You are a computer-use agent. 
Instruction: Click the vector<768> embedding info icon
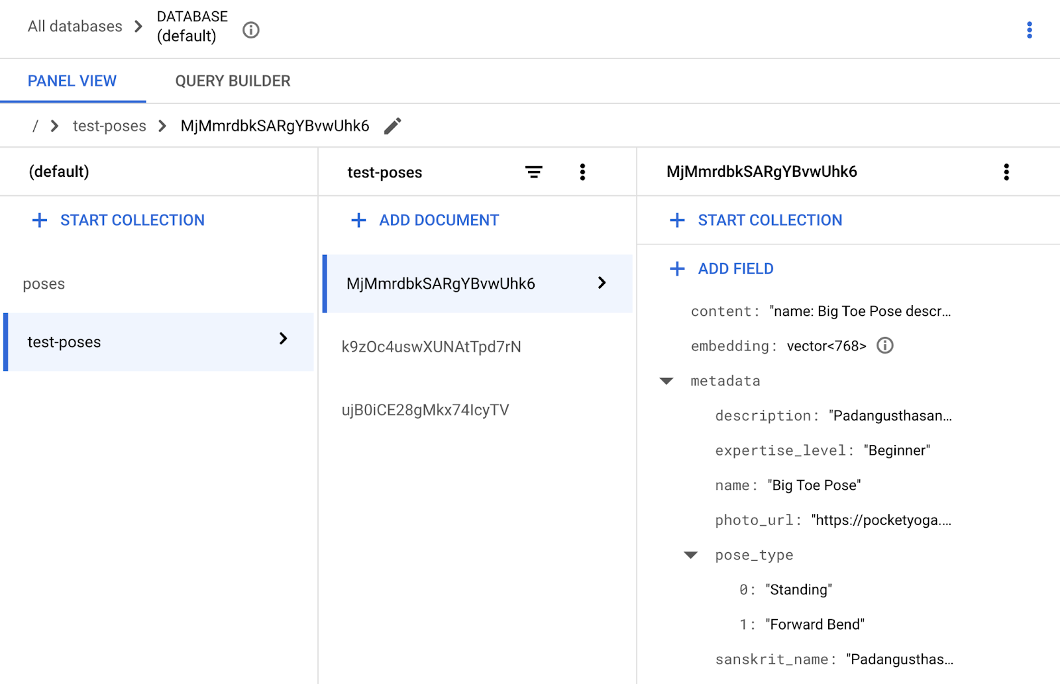pos(885,345)
